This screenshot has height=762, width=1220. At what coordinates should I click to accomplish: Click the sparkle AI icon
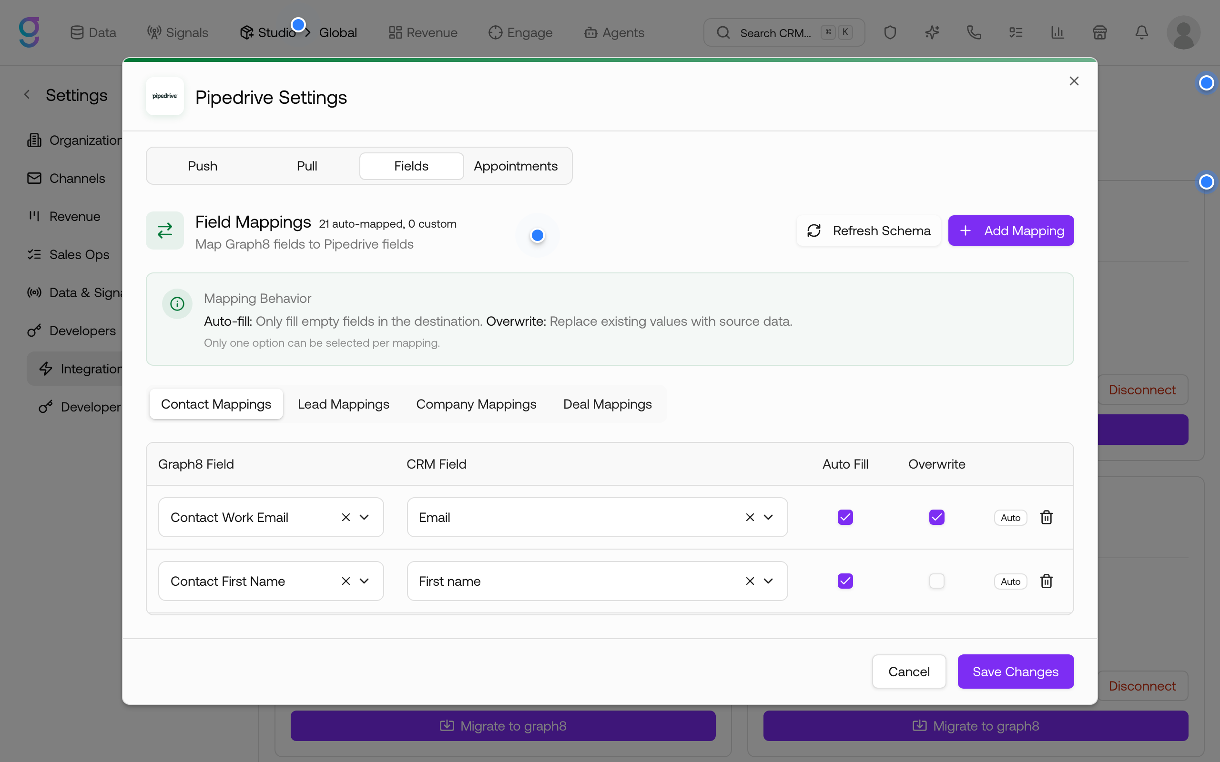[x=932, y=33]
